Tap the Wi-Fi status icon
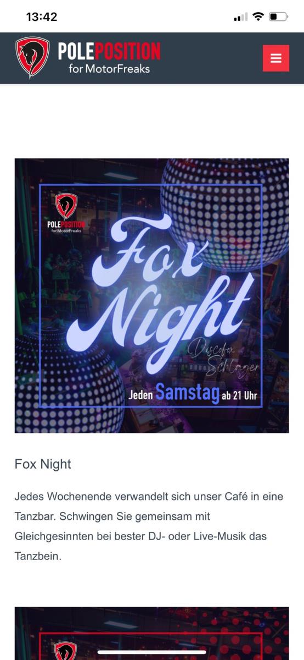 pyautogui.click(x=258, y=17)
